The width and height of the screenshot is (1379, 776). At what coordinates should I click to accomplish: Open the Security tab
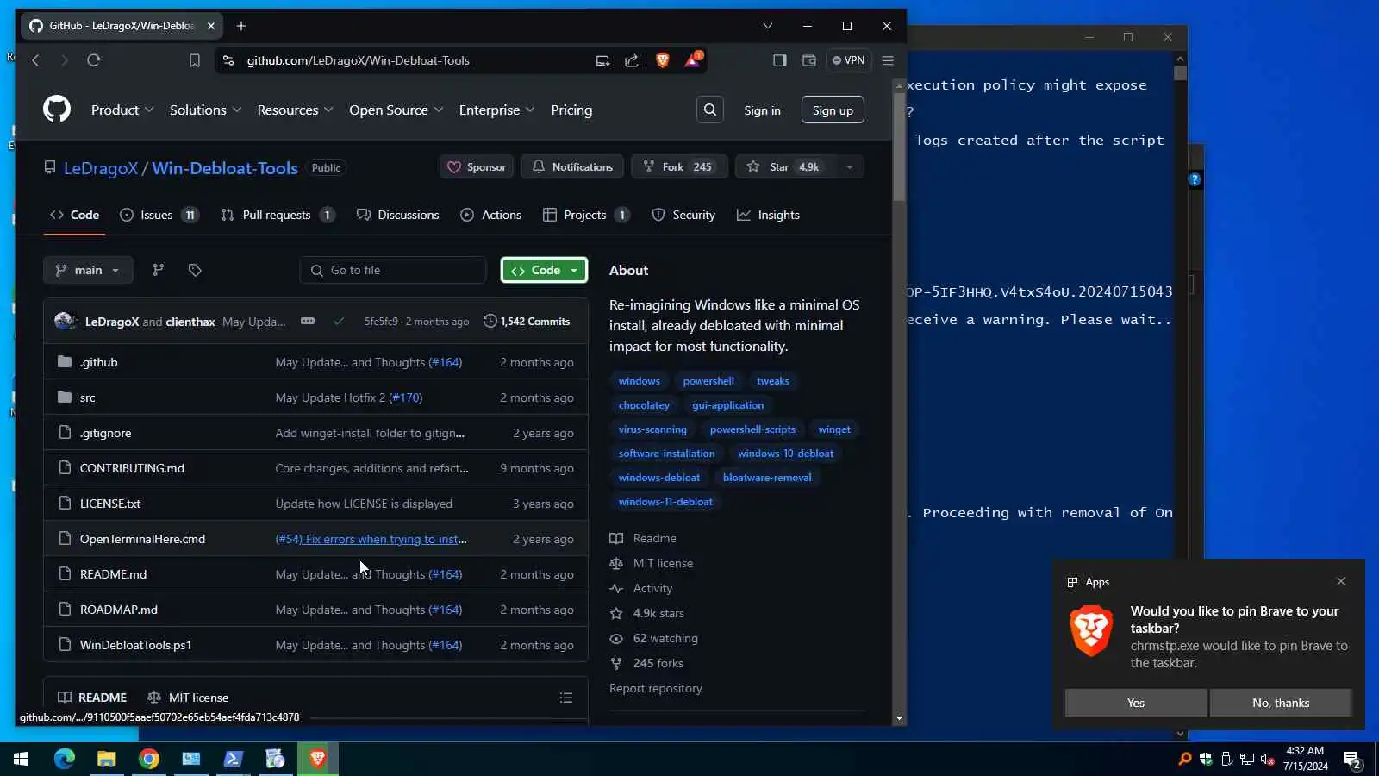[684, 215]
